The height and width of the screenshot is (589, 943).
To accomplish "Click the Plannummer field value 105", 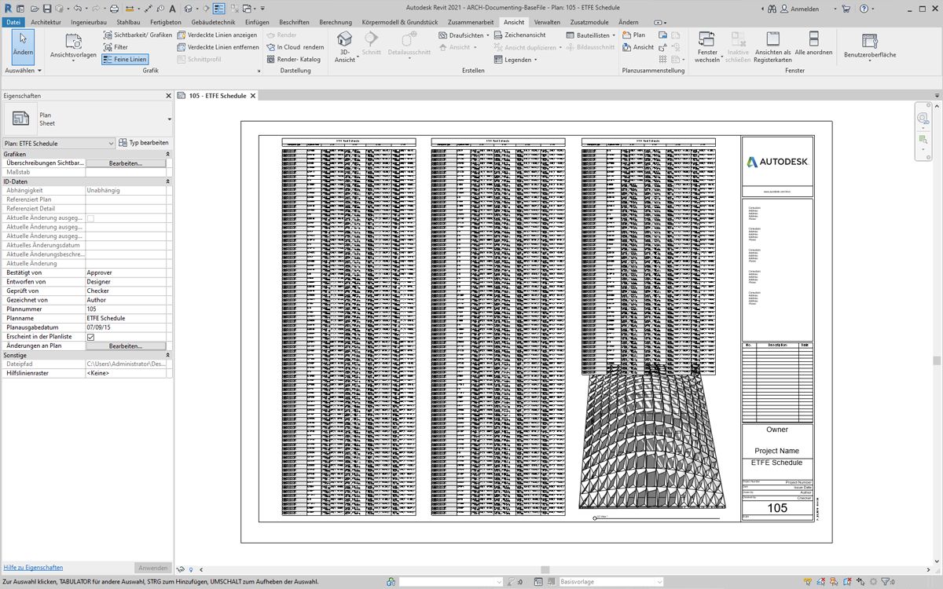I will click(126, 309).
